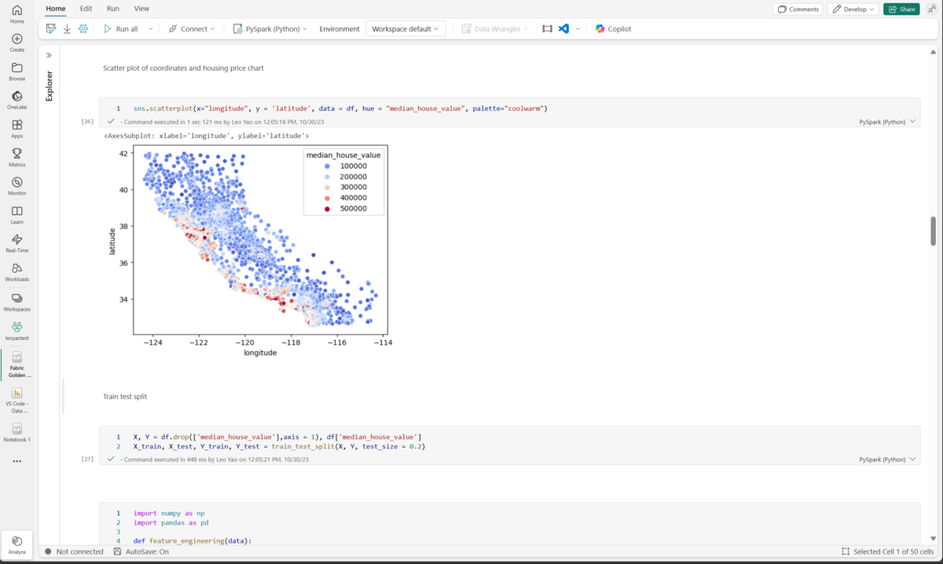Open the Workspace default environment dropdown
The height and width of the screenshot is (564, 943).
coord(405,28)
